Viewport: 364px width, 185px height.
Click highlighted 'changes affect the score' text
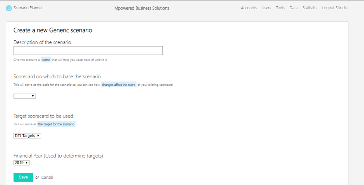coord(119,85)
